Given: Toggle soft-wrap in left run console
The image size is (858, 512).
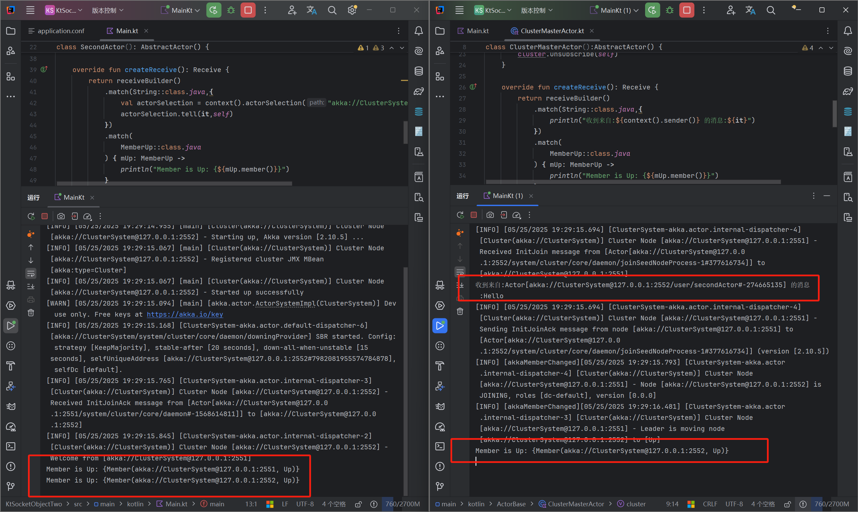Looking at the screenshot, I should [x=31, y=274].
